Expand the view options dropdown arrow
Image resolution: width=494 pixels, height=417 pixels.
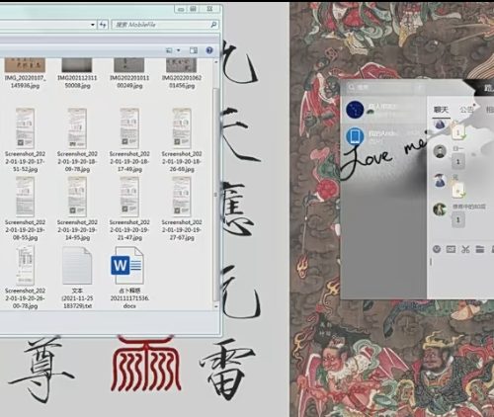point(178,50)
